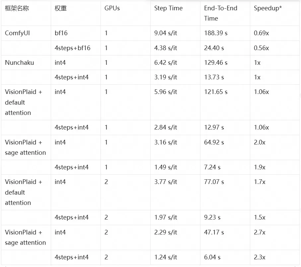Screen dimensions: 301x267
Task: Select the 77.07 s time cell
Action: [x=214, y=182]
